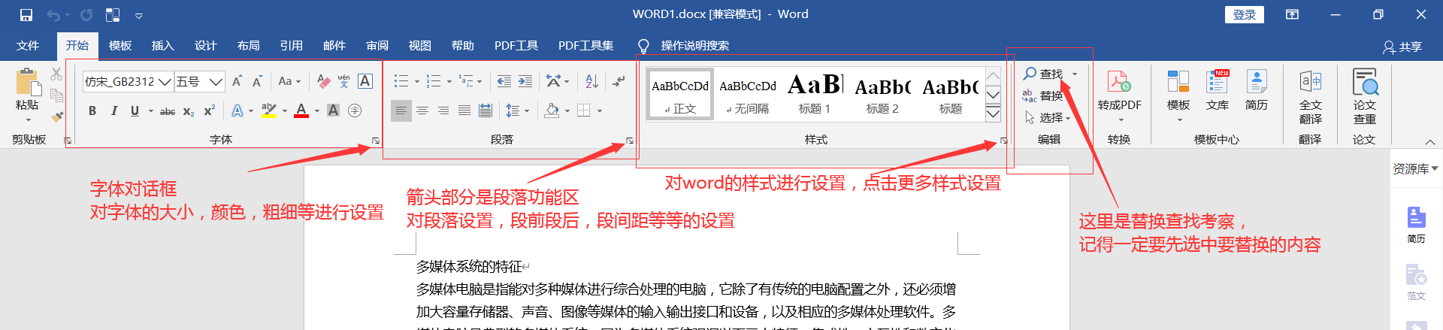This screenshot has height=330, width=1443.
Task: Click 替换 replace button
Action: pos(1042,95)
